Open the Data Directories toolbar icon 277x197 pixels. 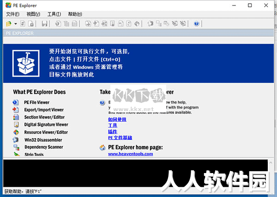click(x=66, y=23)
